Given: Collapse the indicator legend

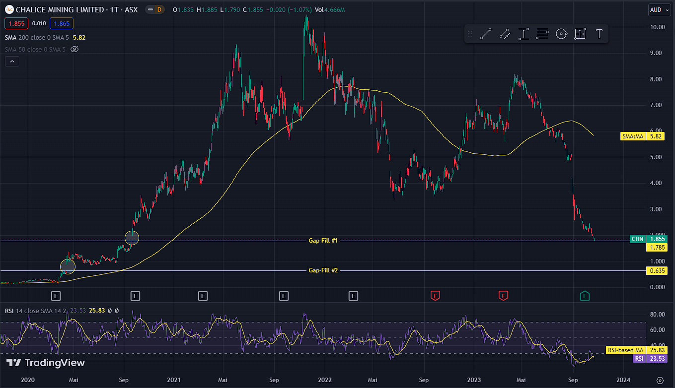Looking at the screenshot, I should (x=12, y=62).
